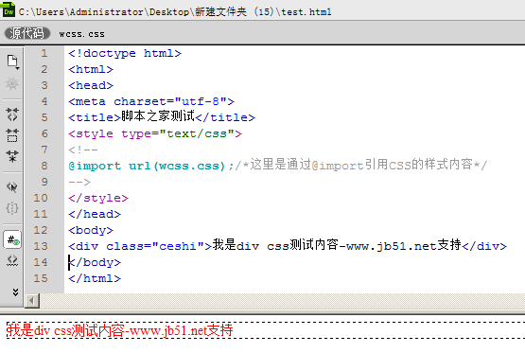Click the closing </body> tag on line 14

95,262
